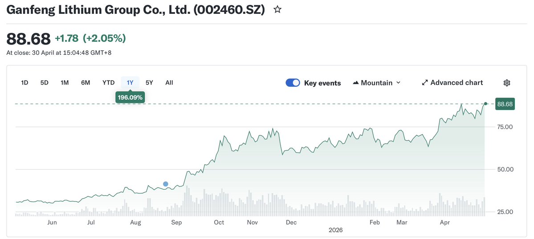
Task: Click the Advanced chart expand arrows icon
Action: (x=425, y=83)
